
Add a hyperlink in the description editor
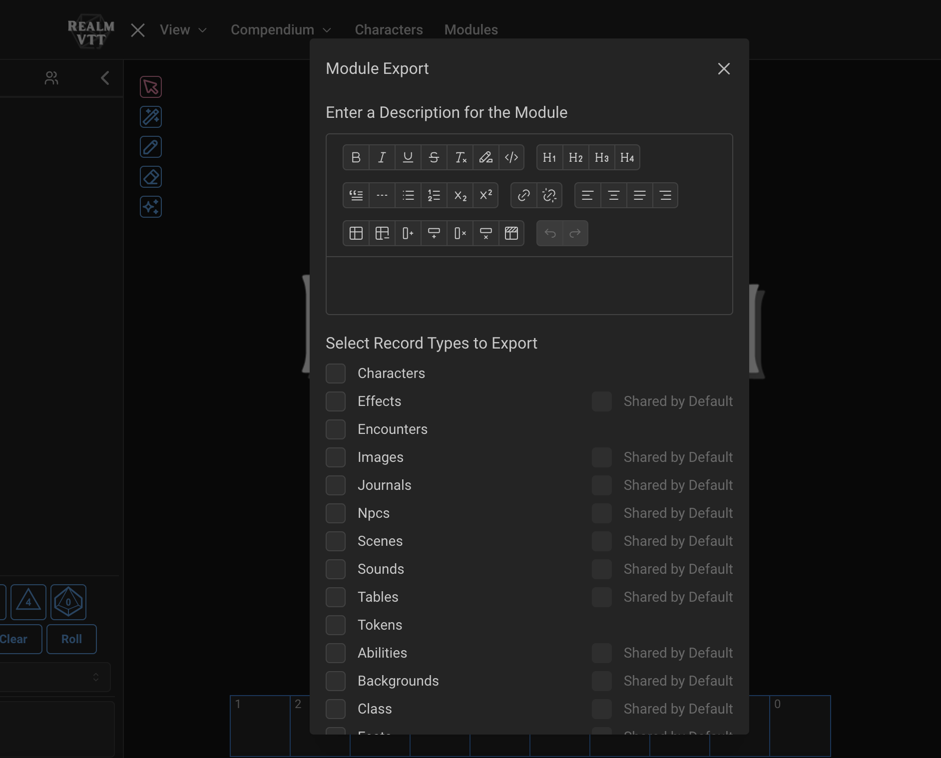(x=523, y=195)
